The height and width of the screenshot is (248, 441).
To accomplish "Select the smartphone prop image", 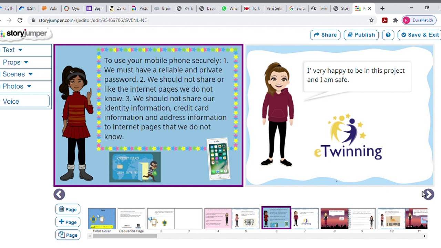I will coord(219,159).
